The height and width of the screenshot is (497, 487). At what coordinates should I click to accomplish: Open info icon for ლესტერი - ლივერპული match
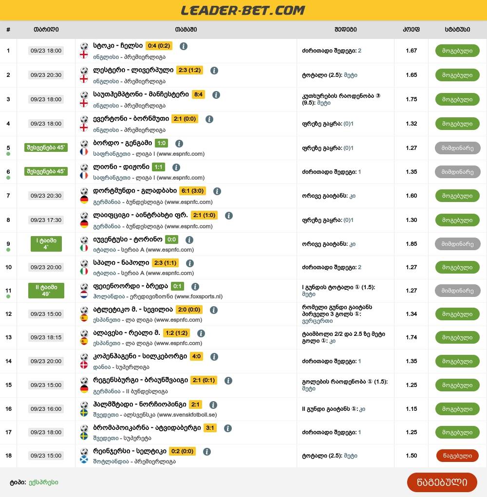[x=214, y=71]
